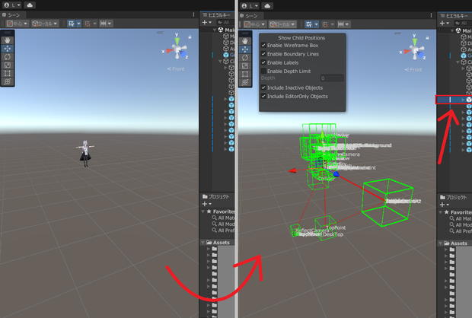This screenshot has width=472, height=318.
Task: Open the pivot center dropdown in left toolbar
Action: [x=18, y=24]
